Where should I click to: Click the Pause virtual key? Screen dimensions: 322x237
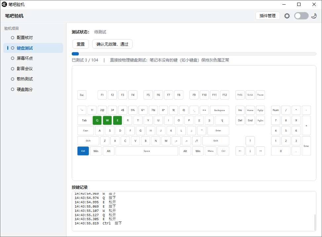tap(261, 95)
